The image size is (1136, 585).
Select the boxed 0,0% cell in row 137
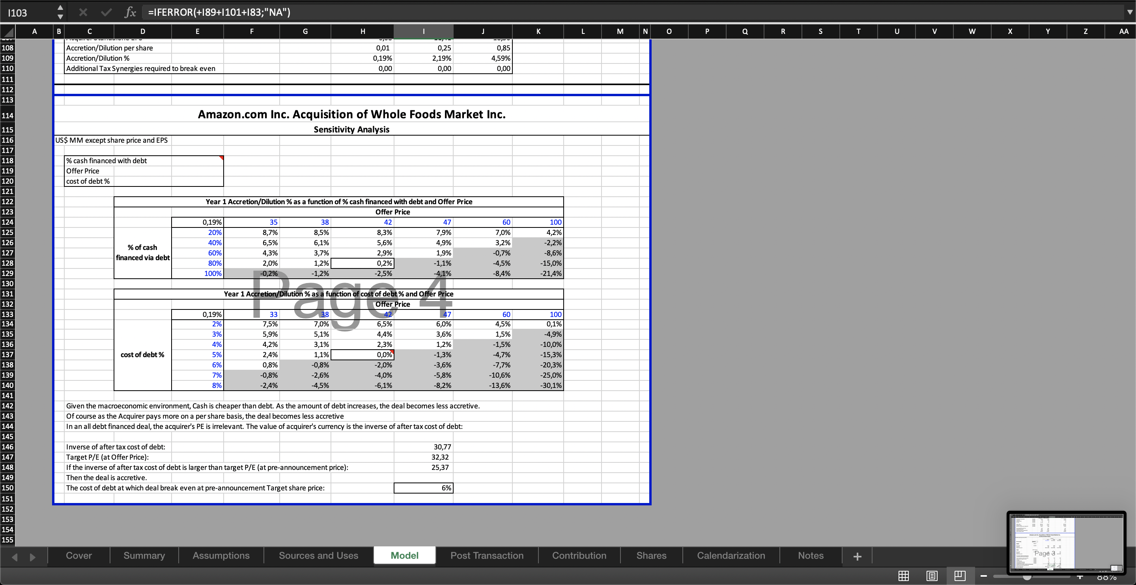(362, 354)
